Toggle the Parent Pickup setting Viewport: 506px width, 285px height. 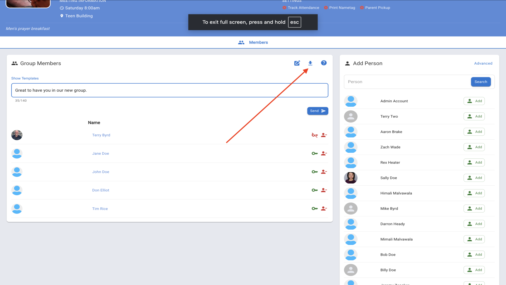point(375,8)
